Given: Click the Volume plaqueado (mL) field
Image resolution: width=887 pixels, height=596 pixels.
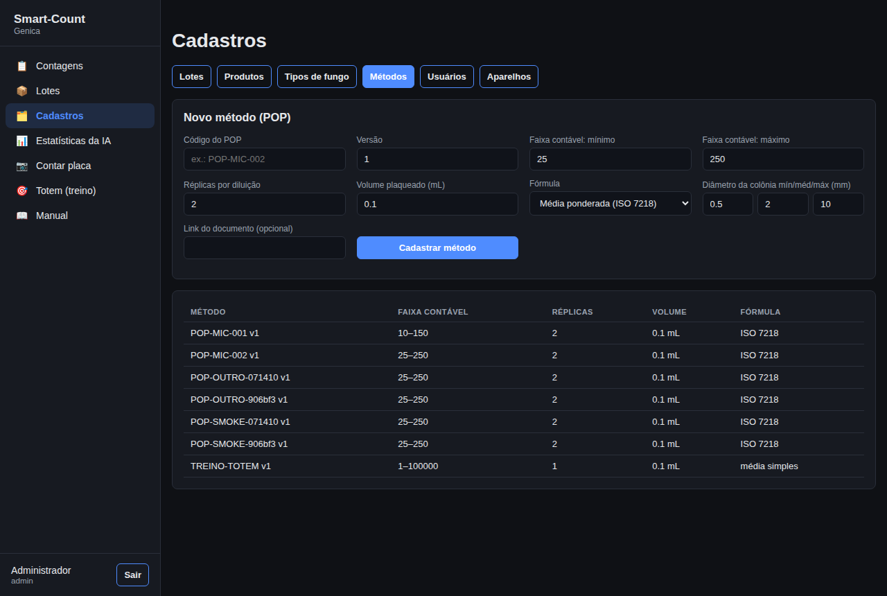Looking at the screenshot, I should click(x=437, y=204).
